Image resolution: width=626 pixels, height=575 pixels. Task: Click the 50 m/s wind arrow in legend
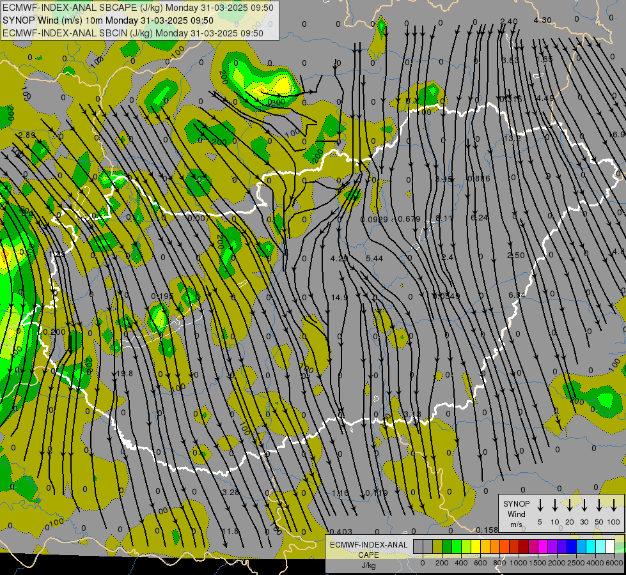click(599, 505)
